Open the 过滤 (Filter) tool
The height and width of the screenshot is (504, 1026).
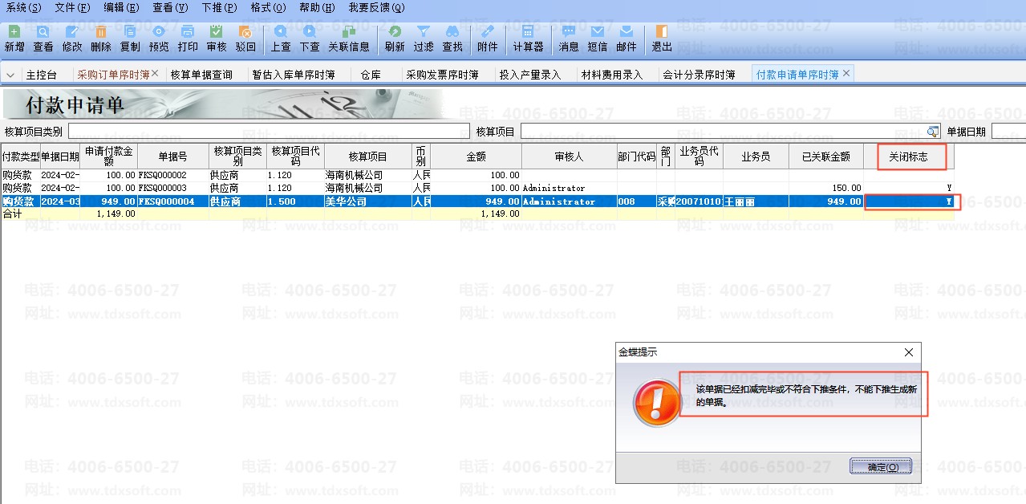pyautogui.click(x=424, y=38)
